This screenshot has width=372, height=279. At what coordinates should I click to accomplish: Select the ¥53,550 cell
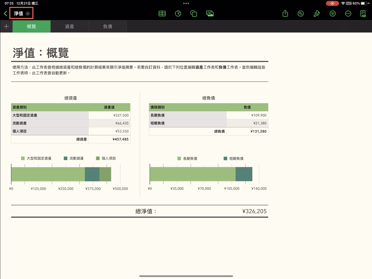pyautogui.click(x=110, y=131)
